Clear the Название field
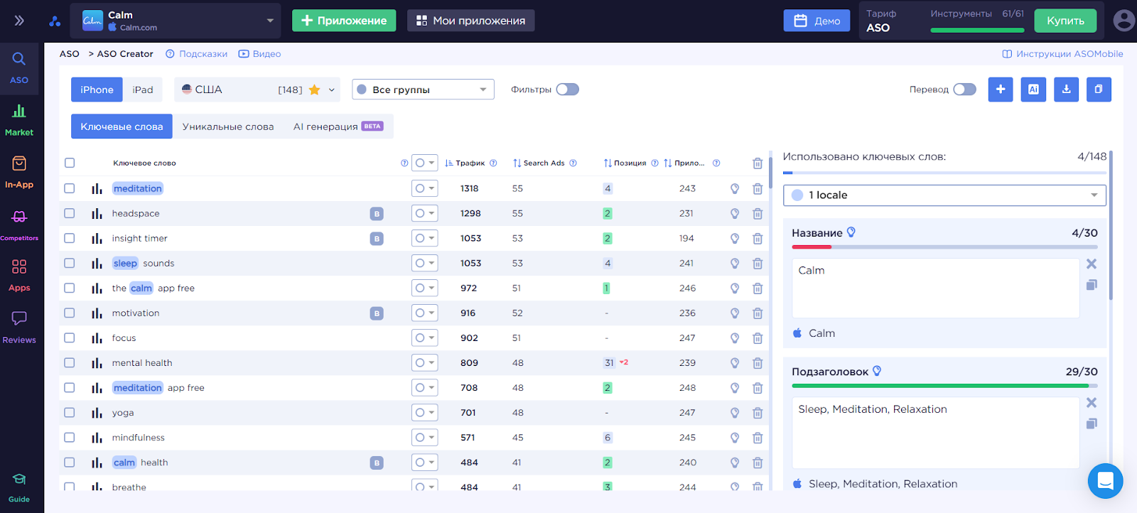 coord(1092,264)
